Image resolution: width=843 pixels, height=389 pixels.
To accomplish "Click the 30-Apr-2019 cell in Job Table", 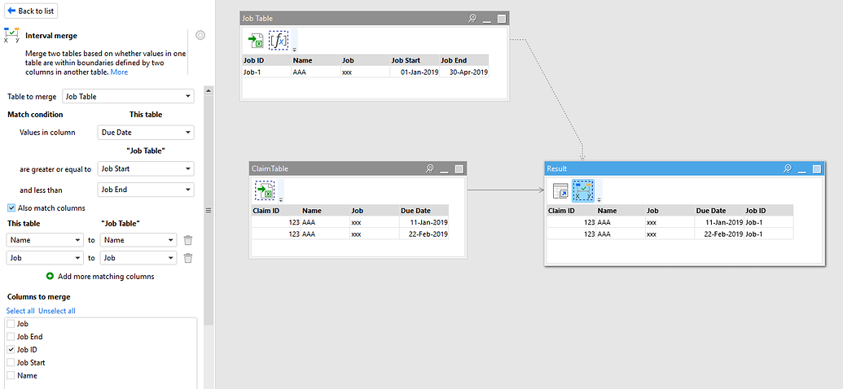I will [x=464, y=72].
